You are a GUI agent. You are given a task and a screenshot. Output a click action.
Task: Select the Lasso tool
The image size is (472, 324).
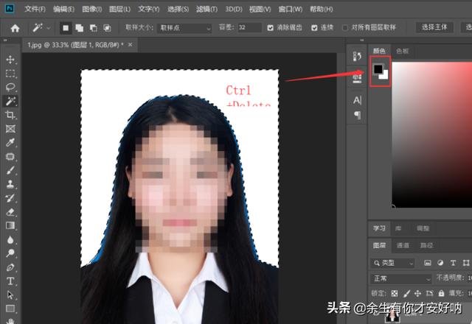10,87
